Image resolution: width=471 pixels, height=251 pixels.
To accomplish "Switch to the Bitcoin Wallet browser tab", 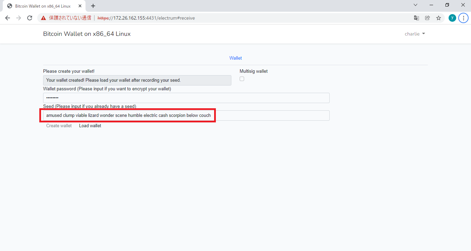I will 41,6.
